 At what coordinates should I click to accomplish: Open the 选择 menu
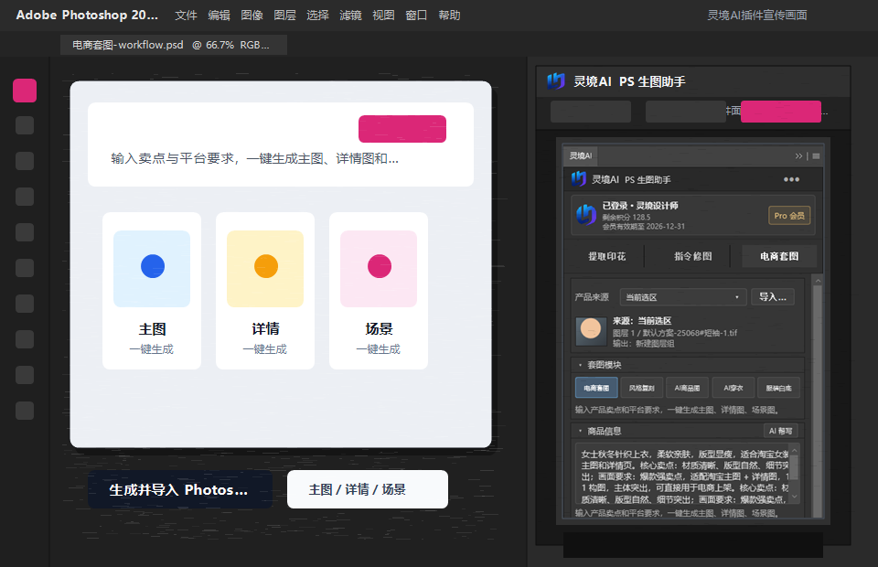(317, 16)
